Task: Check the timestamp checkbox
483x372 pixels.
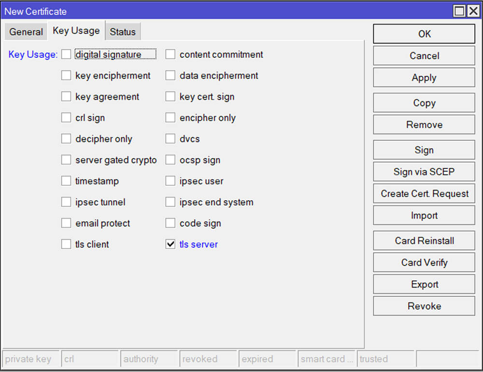Action: (66, 181)
